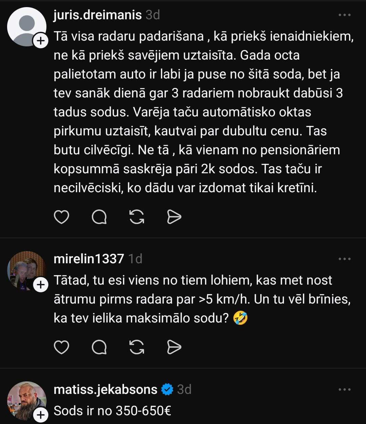Open more options for matiss.jekabsons's post

(345, 389)
